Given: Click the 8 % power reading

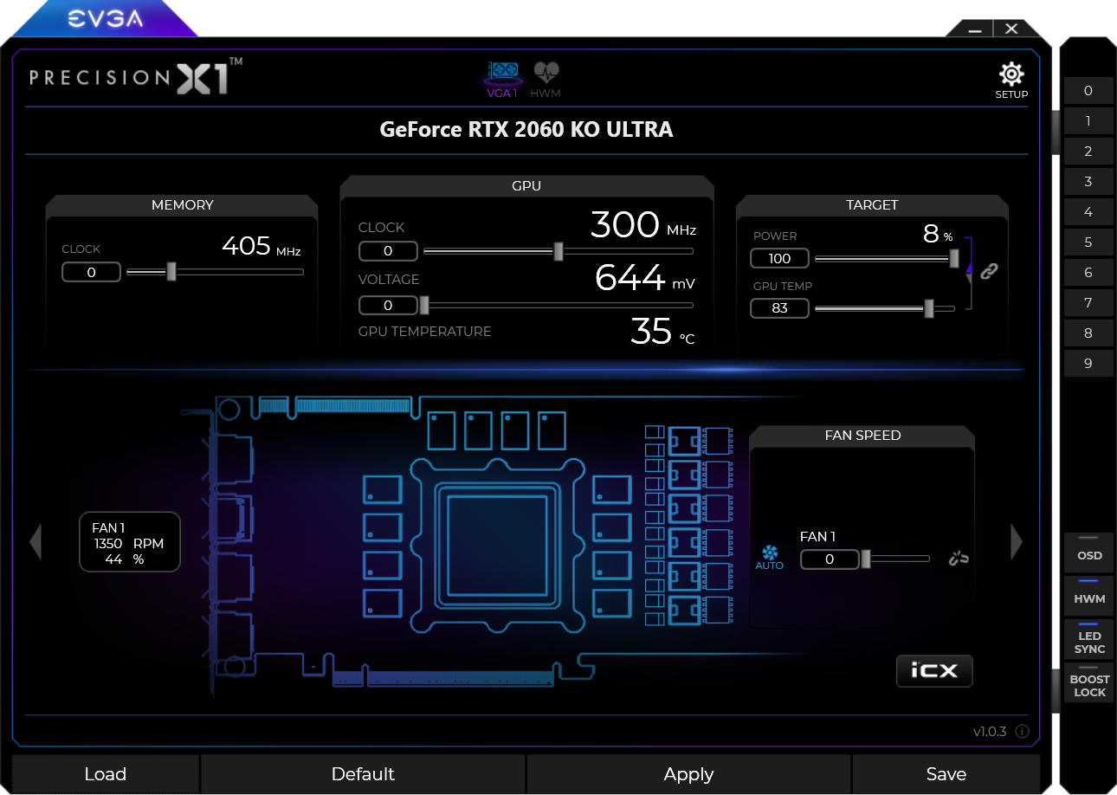Looking at the screenshot, I should pos(938,234).
